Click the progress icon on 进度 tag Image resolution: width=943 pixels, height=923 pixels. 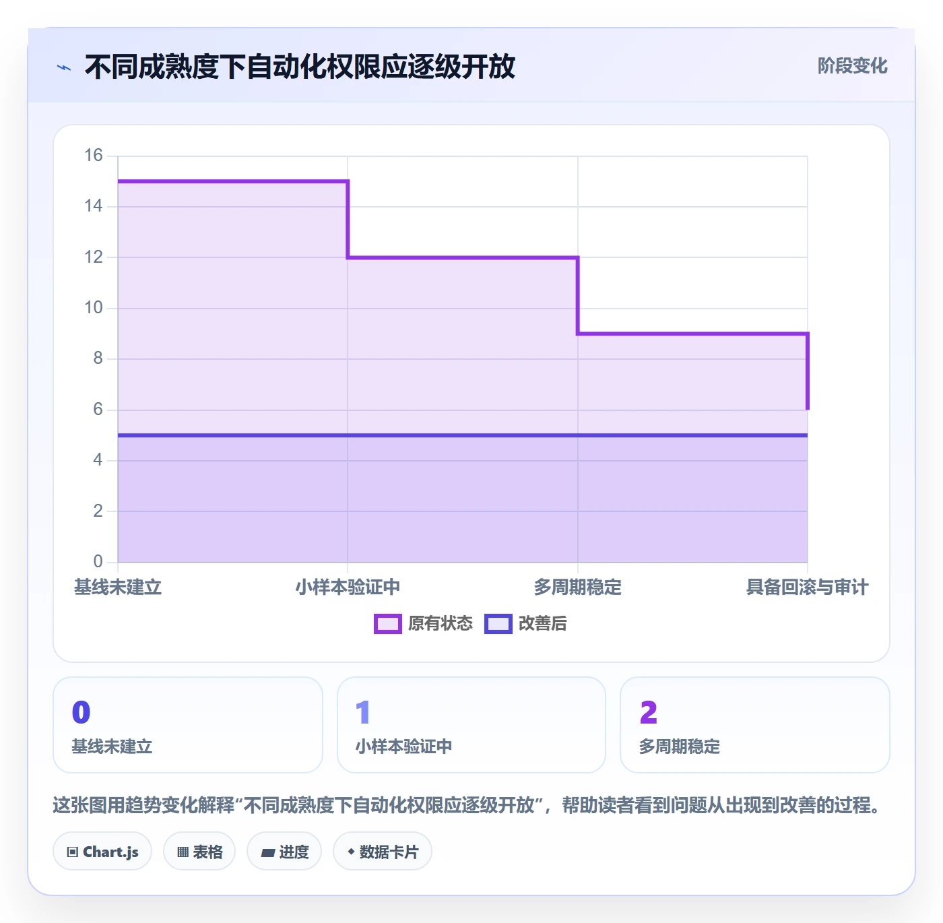click(x=267, y=852)
